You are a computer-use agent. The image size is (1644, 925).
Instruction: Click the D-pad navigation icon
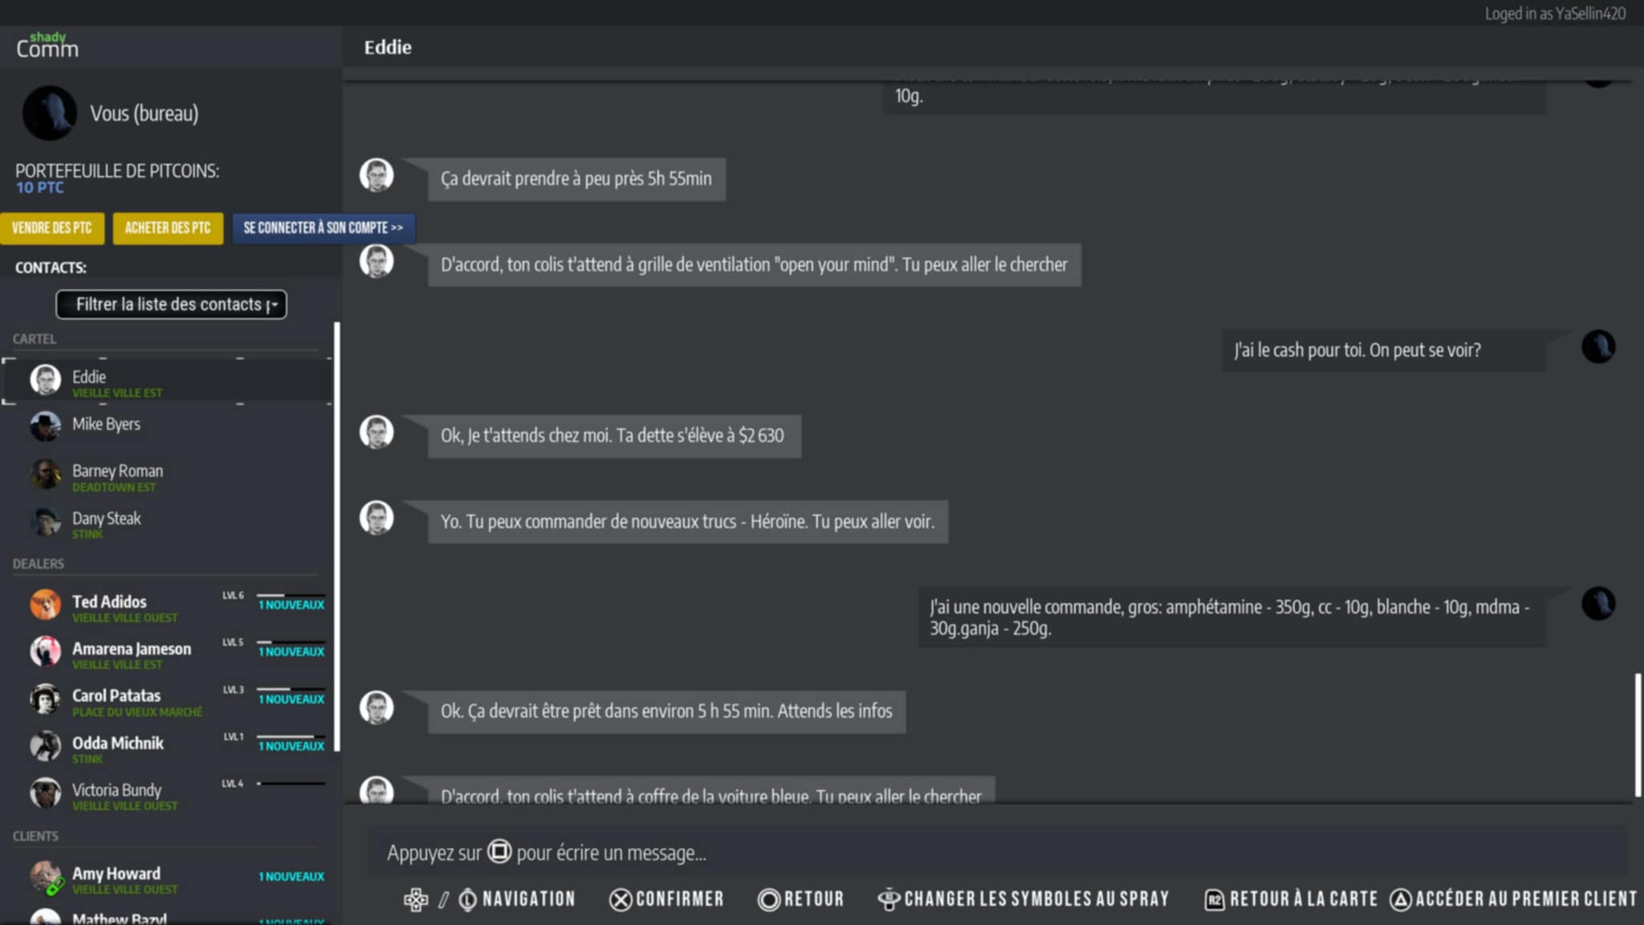click(416, 899)
